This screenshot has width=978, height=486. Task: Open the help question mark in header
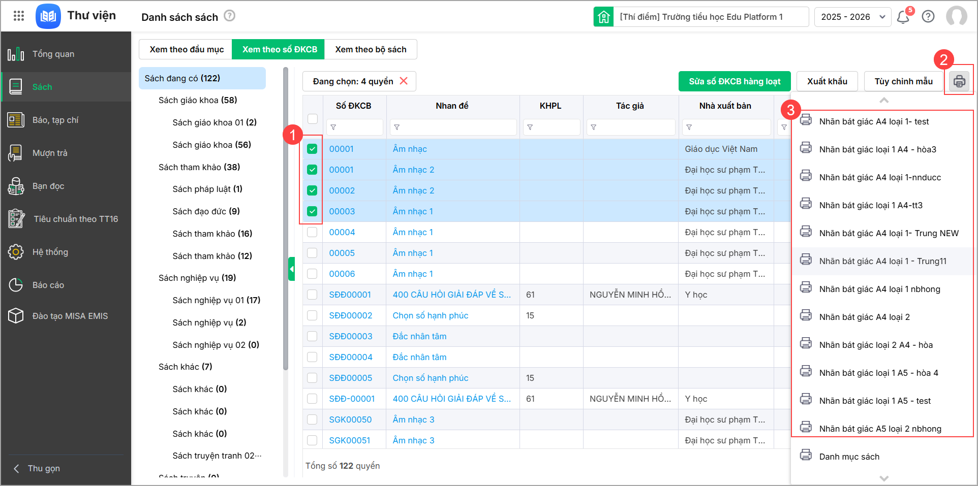point(928,17)
